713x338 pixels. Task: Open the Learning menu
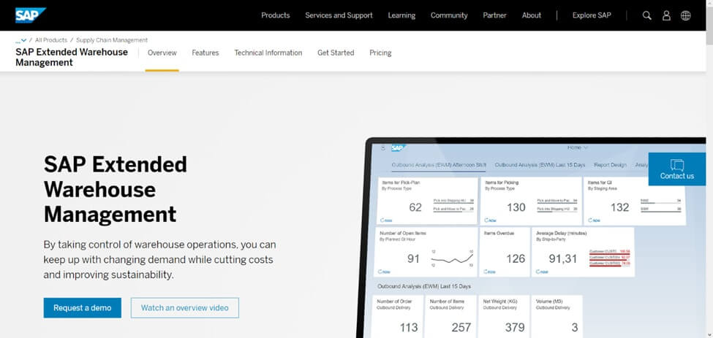coord(401,15)
